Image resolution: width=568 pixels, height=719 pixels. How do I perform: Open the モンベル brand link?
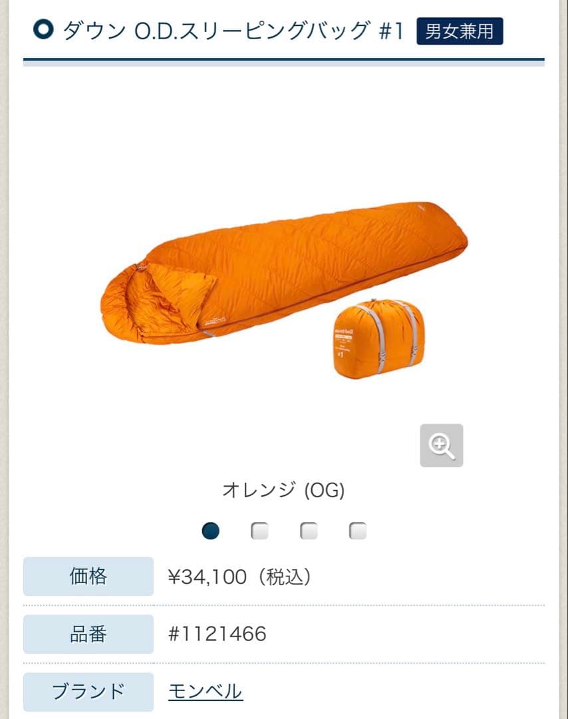pyautogui.click(x=206, y=691)
